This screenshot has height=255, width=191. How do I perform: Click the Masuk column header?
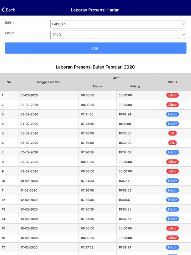pos(97,86)
